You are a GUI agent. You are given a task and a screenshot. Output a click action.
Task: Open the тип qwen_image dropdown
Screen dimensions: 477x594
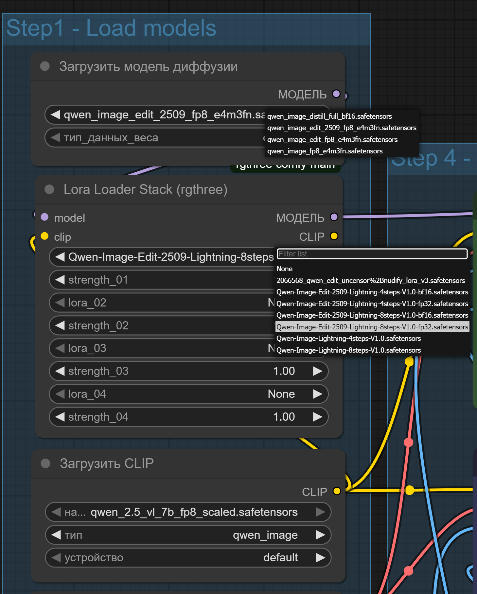[188, 535]
